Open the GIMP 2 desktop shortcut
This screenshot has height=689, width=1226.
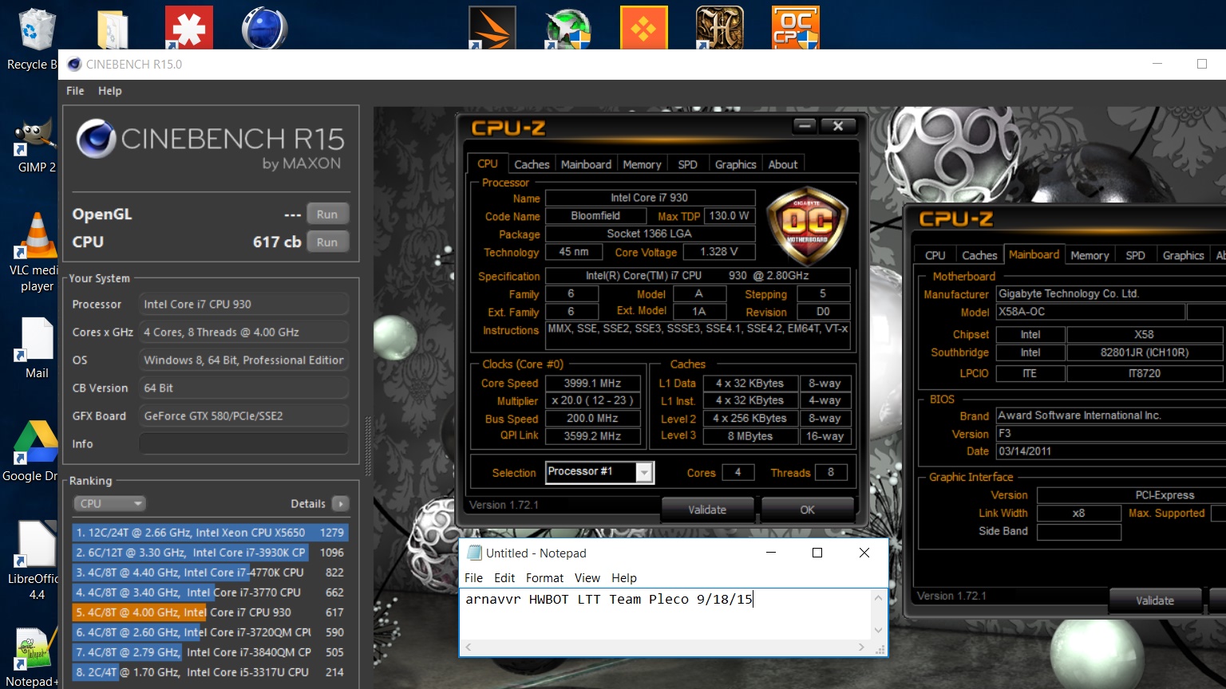pos(34,145)
